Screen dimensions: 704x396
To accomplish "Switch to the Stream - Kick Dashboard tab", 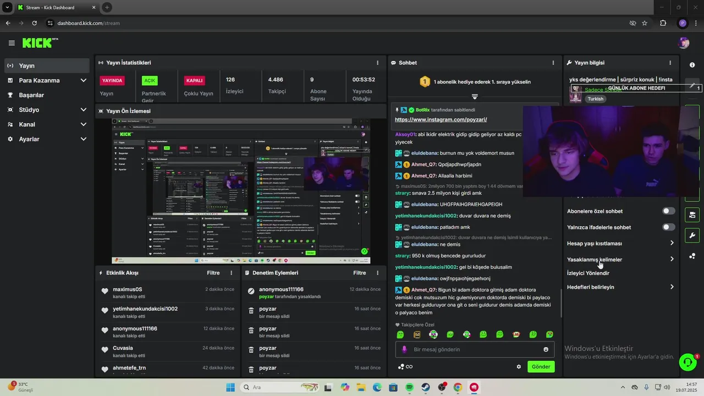I will (x=57, y=8).
